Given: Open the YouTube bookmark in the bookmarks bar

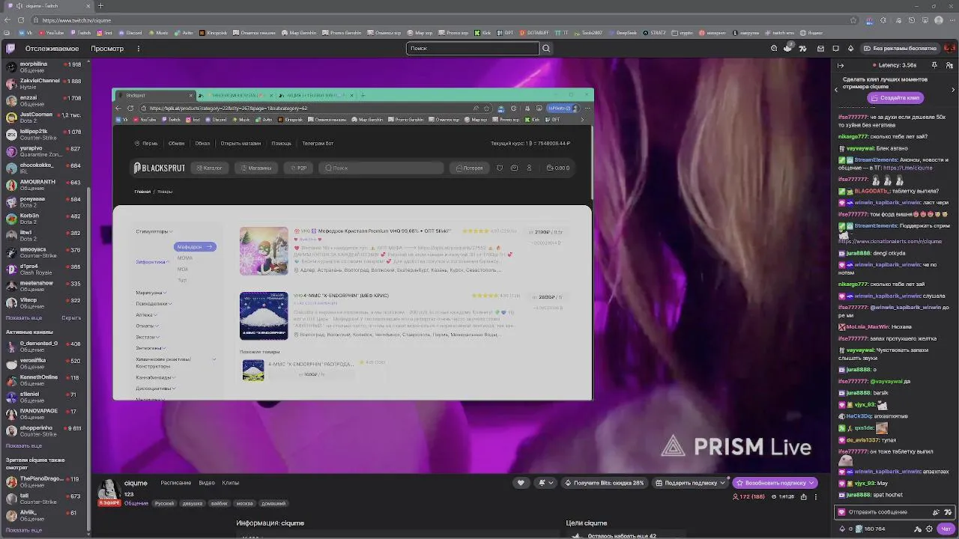Looking at the screenshot, I should (51, 33).
